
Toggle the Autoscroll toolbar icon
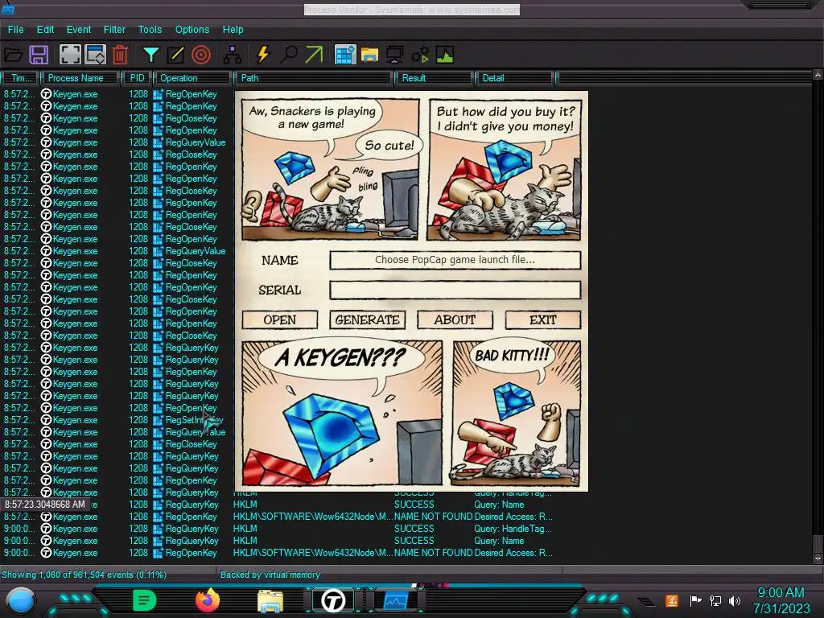[96, 55]
